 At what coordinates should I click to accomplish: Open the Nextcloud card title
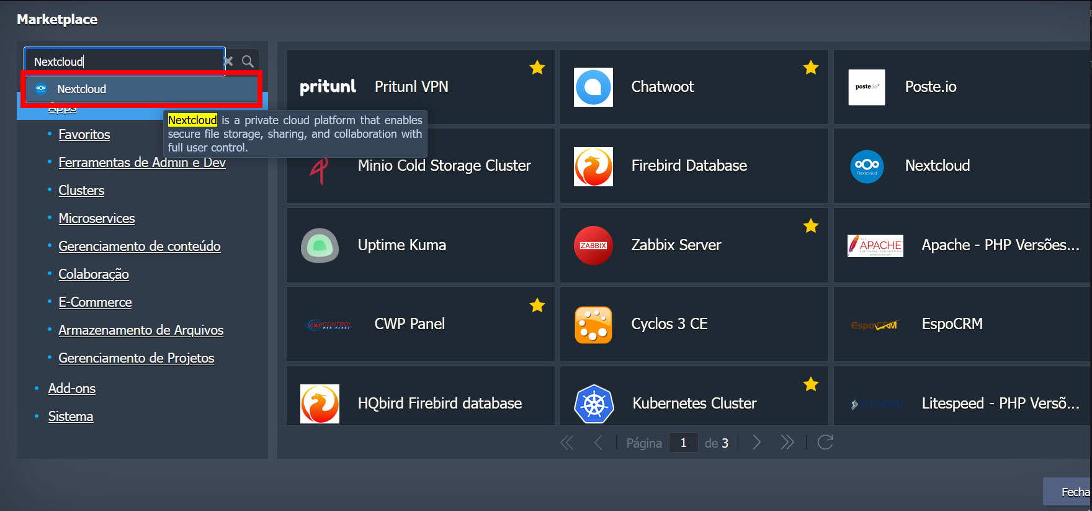coord(938,165)
